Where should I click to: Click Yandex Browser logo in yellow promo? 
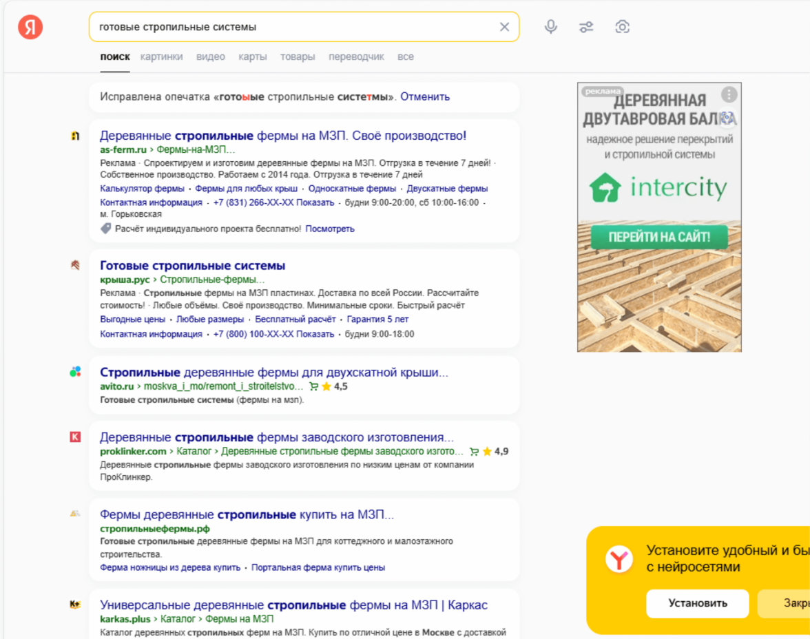(x=619, y=559)
